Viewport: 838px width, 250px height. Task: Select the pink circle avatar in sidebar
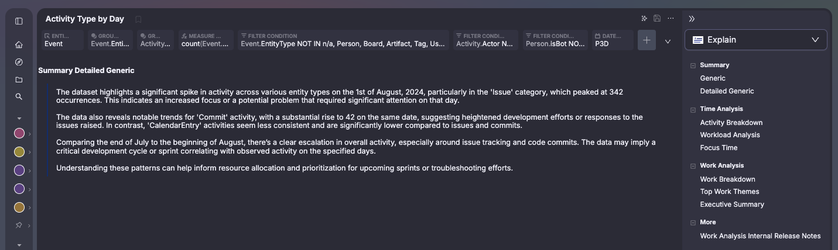pos(19,134)
